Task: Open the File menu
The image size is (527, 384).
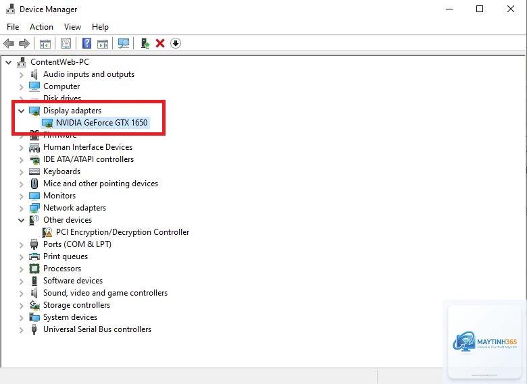Action: [13, 27]
